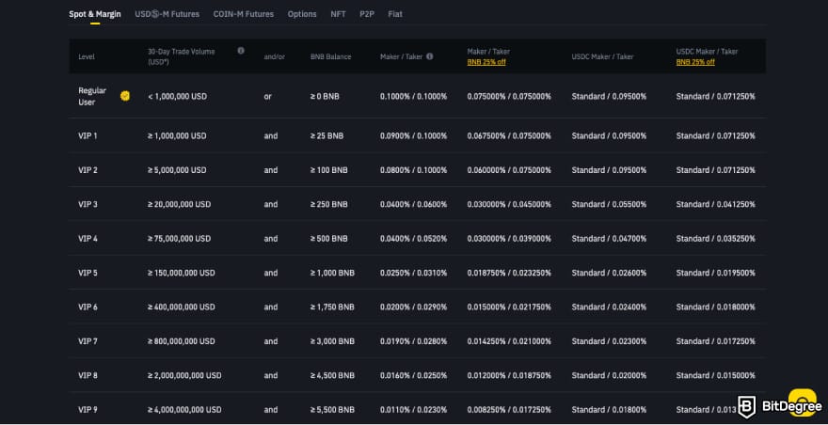The width and height of the screenshot is (828, 425).
Task: Switch to USDⓈ-M Futures tab
Action: 167,14
